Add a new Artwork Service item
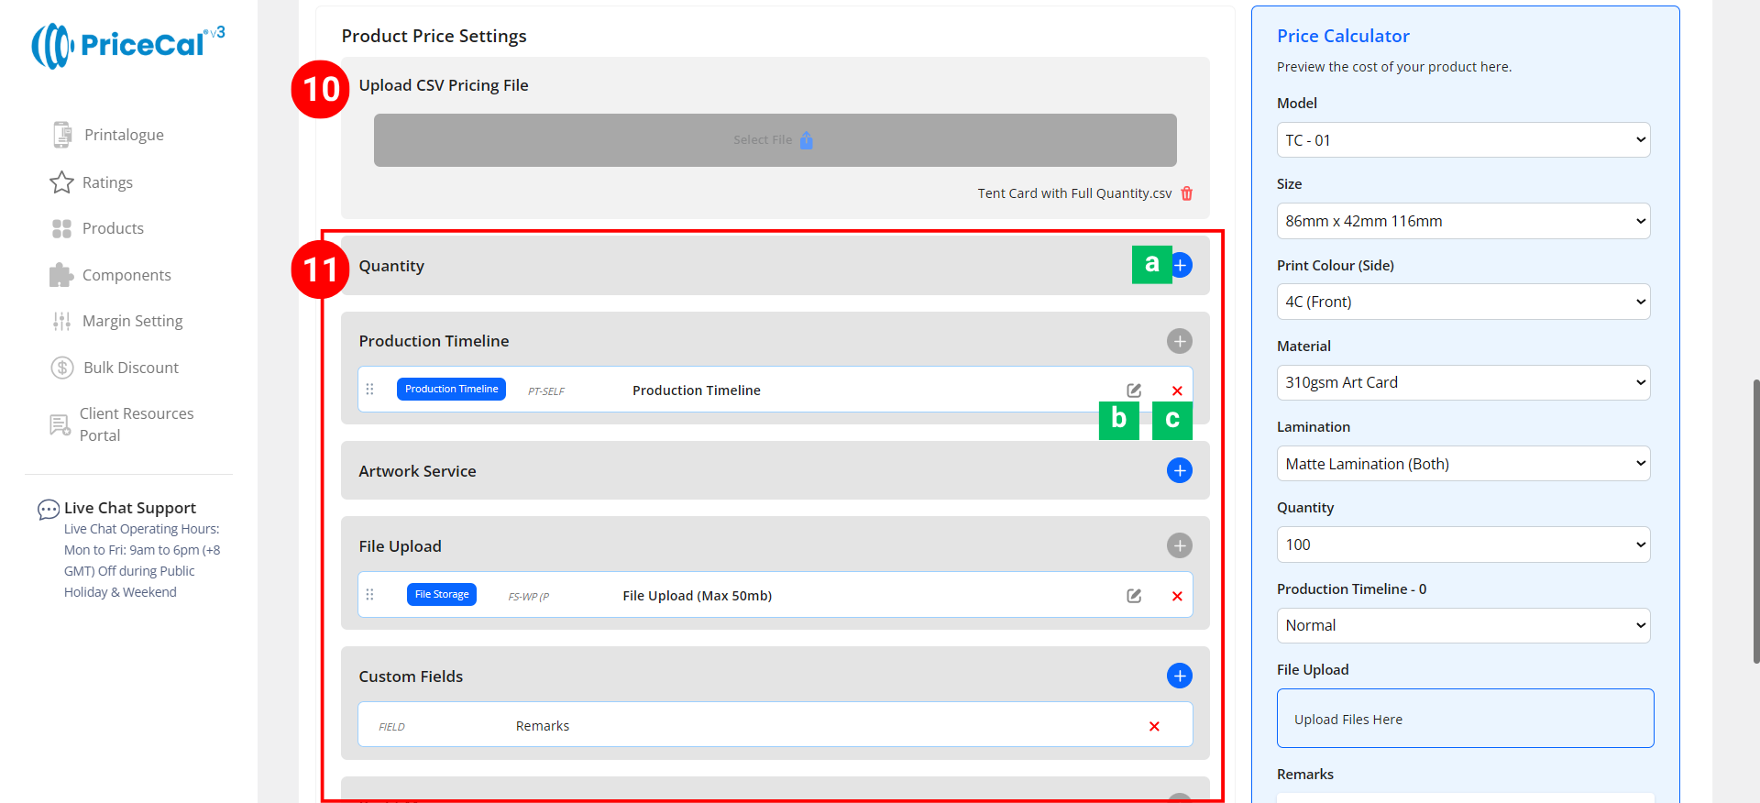 pyautogui.click(x=1179, y=471)
